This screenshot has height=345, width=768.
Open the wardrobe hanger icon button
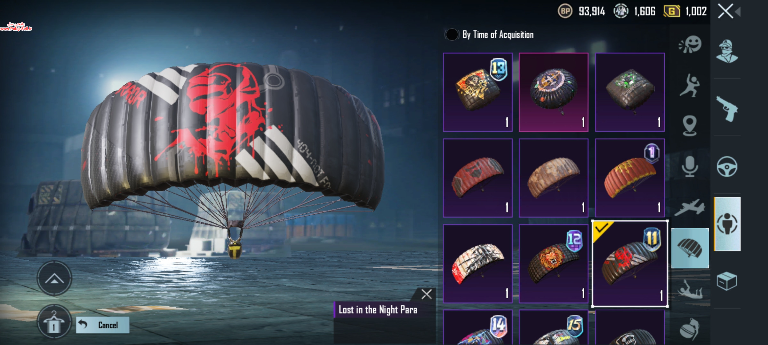coord(54,322)
